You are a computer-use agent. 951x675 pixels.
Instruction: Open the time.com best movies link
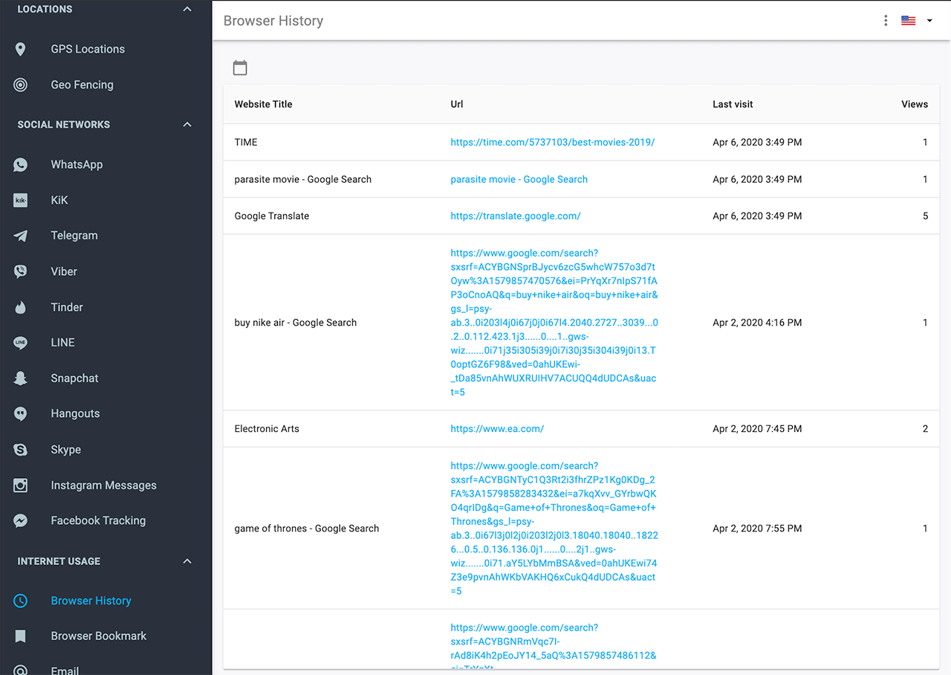[552, 142]
